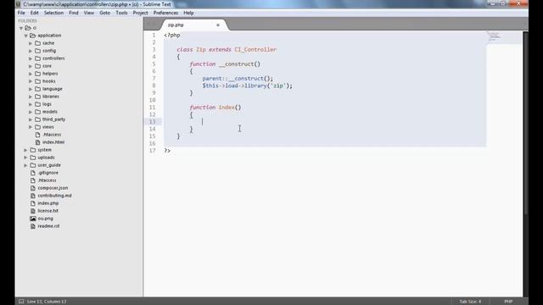This screenshot has height=305, width=543.
Task: Click the helpers folder icon
Action: (37, 74)
